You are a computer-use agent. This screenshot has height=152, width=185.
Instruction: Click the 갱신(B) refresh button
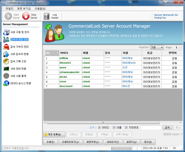coord(148,142)
